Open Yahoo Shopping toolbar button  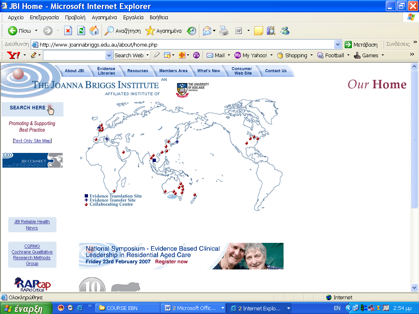click(292, 55)
